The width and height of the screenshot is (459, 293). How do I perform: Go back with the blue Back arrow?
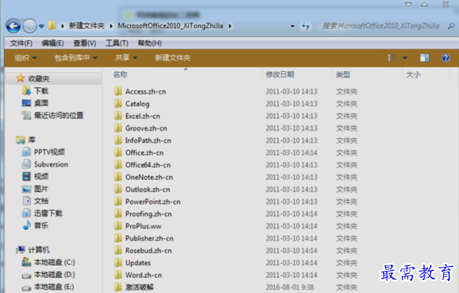point(13,26)
